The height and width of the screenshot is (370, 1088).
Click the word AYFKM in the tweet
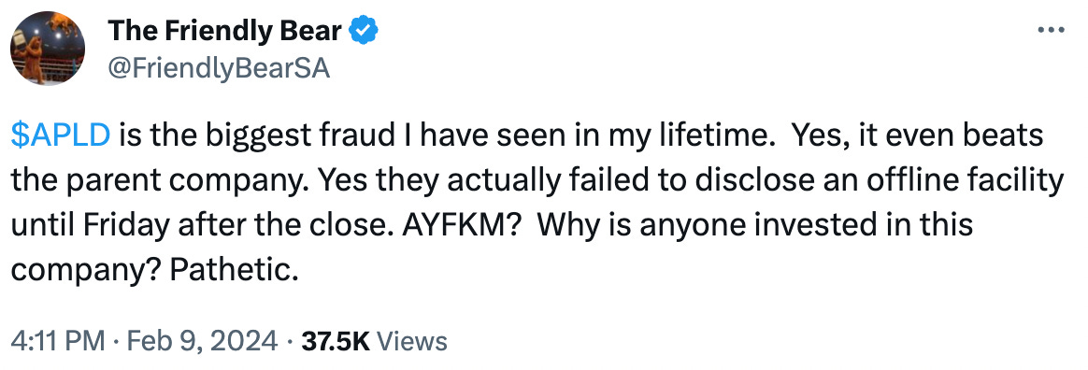click(442, 226)
